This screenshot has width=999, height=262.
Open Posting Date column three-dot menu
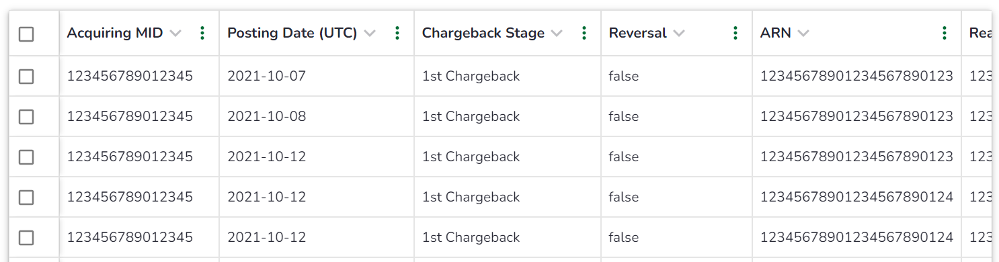pyautogui.click(x=397, y=33)
